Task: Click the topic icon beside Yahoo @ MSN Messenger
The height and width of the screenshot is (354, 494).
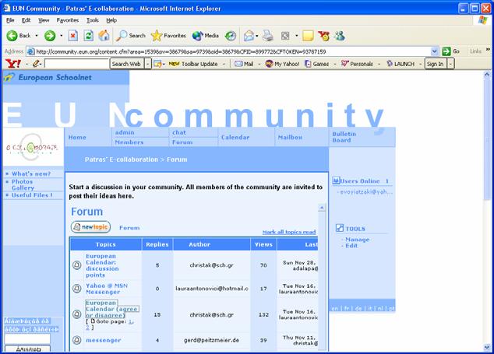Action: click(77, 288)
